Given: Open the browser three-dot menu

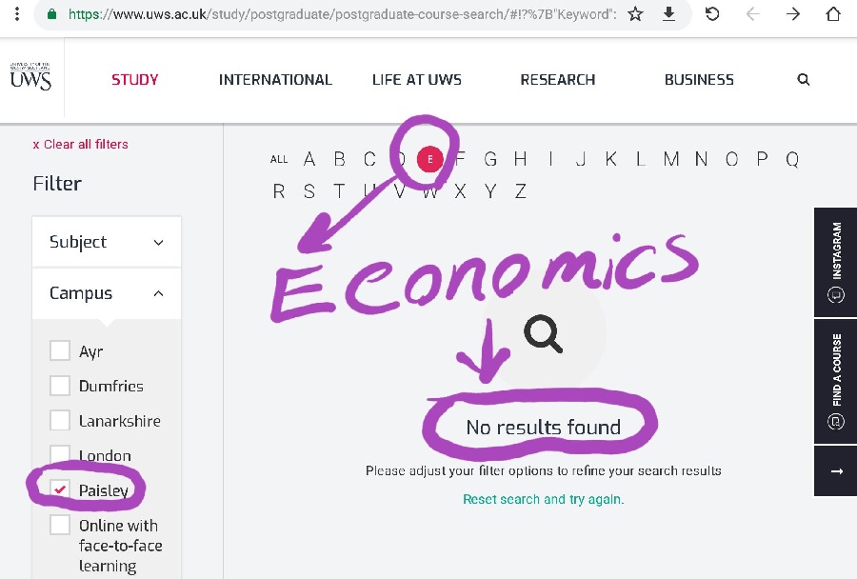Looking at the screenshot, I should [17, 13].
